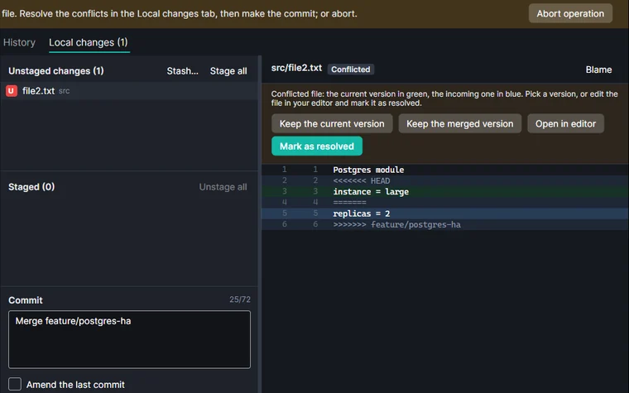Click the Unstaged changes (1) heading
629x393 pixels.
pyautogui.click(x=56, y=71)
